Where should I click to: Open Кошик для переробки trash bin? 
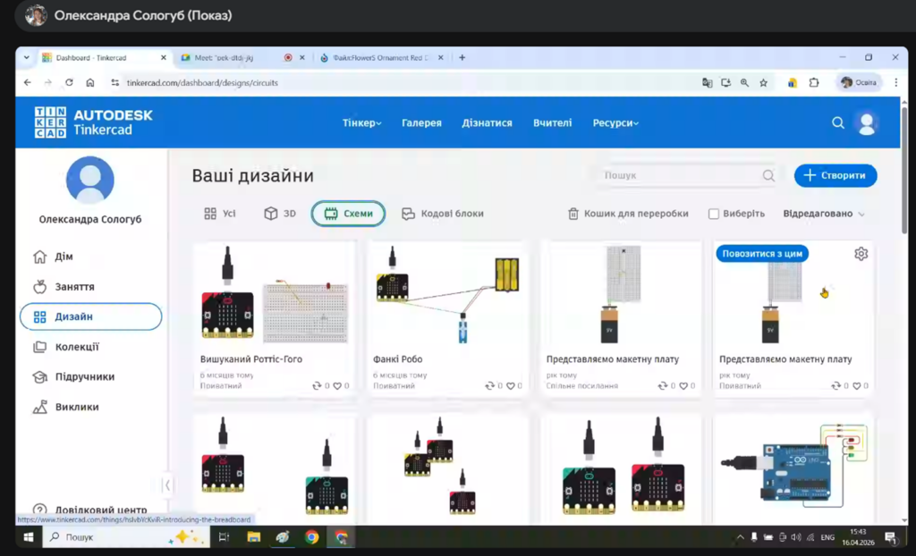[x=628, y=214]
